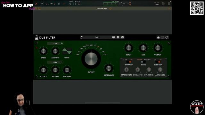Image resolution: width=205 pixels, height=115 pixels.
Task: Open the host hamburger menu at top right
Action: coord(169,4)
